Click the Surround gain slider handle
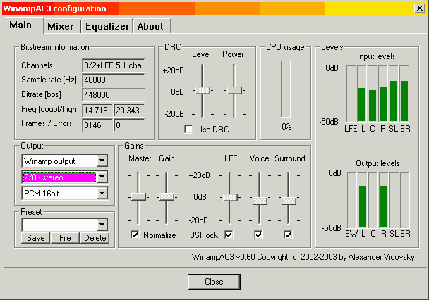 [289, 201]
